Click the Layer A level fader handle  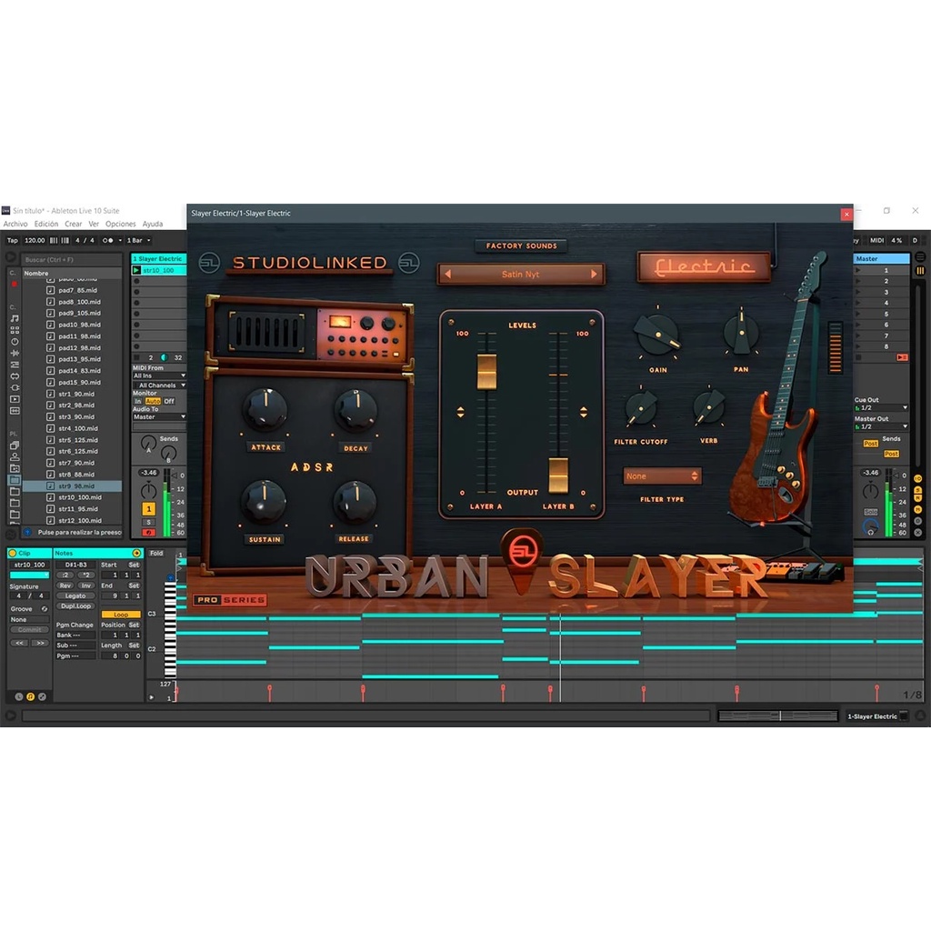pos(487,372)
